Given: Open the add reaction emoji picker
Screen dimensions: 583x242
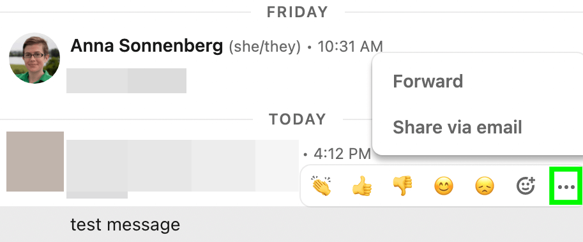Looking at the screenshot, I should pyautogui.click(x=526, y=186).
